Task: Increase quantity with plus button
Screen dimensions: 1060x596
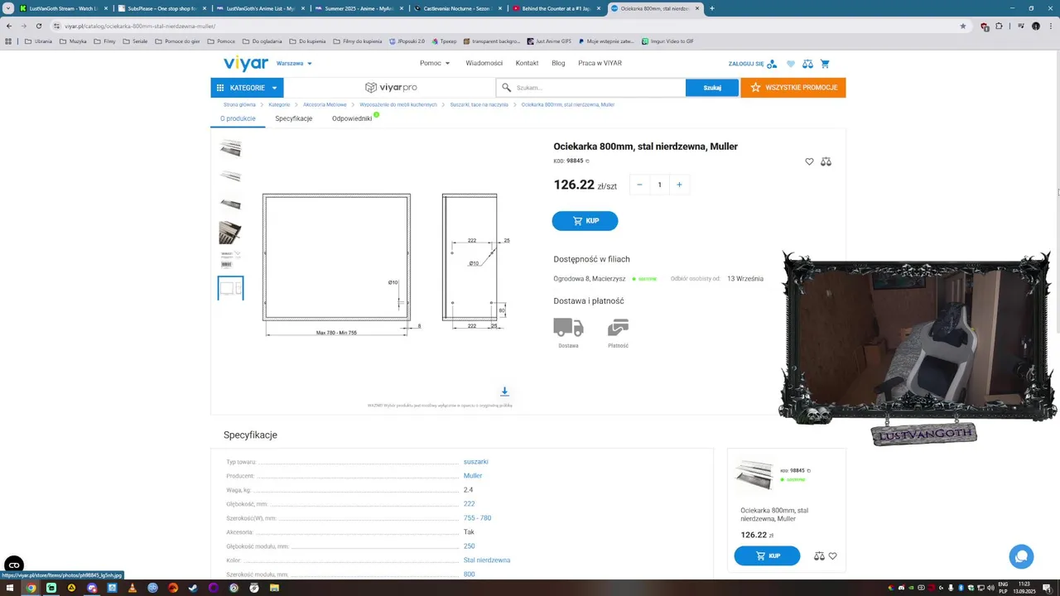Action: [679, 185]
